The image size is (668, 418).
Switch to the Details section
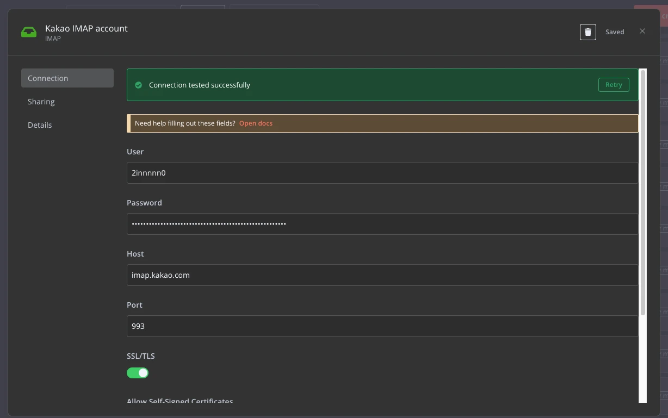pos(40,125)
